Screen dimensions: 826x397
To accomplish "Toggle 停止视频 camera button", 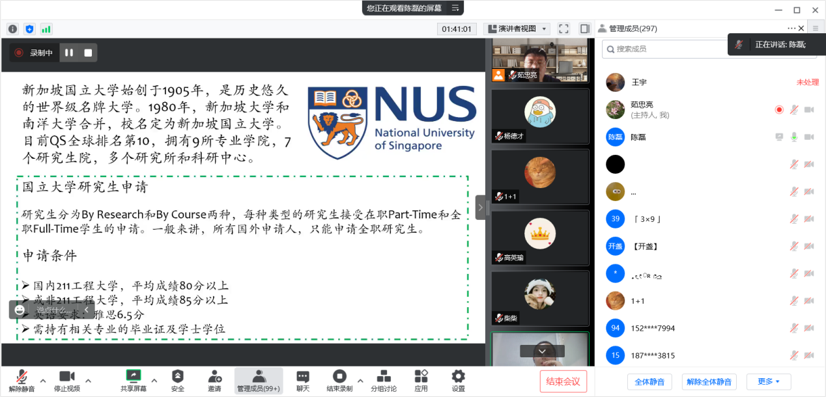I will 66,380.
